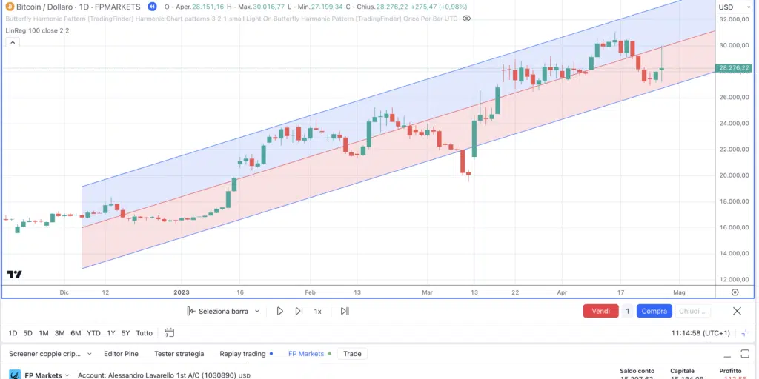This screenshot has height=379, width=759.
Task: Select the 1M time range
Action: click(44, 333)
